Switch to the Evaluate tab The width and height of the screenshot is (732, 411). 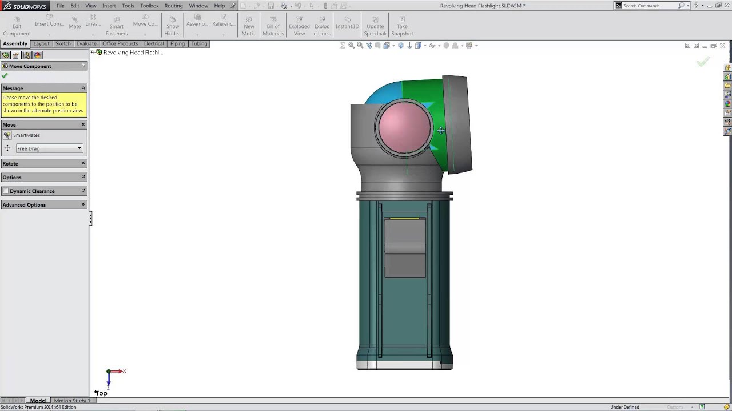(86, 43)
